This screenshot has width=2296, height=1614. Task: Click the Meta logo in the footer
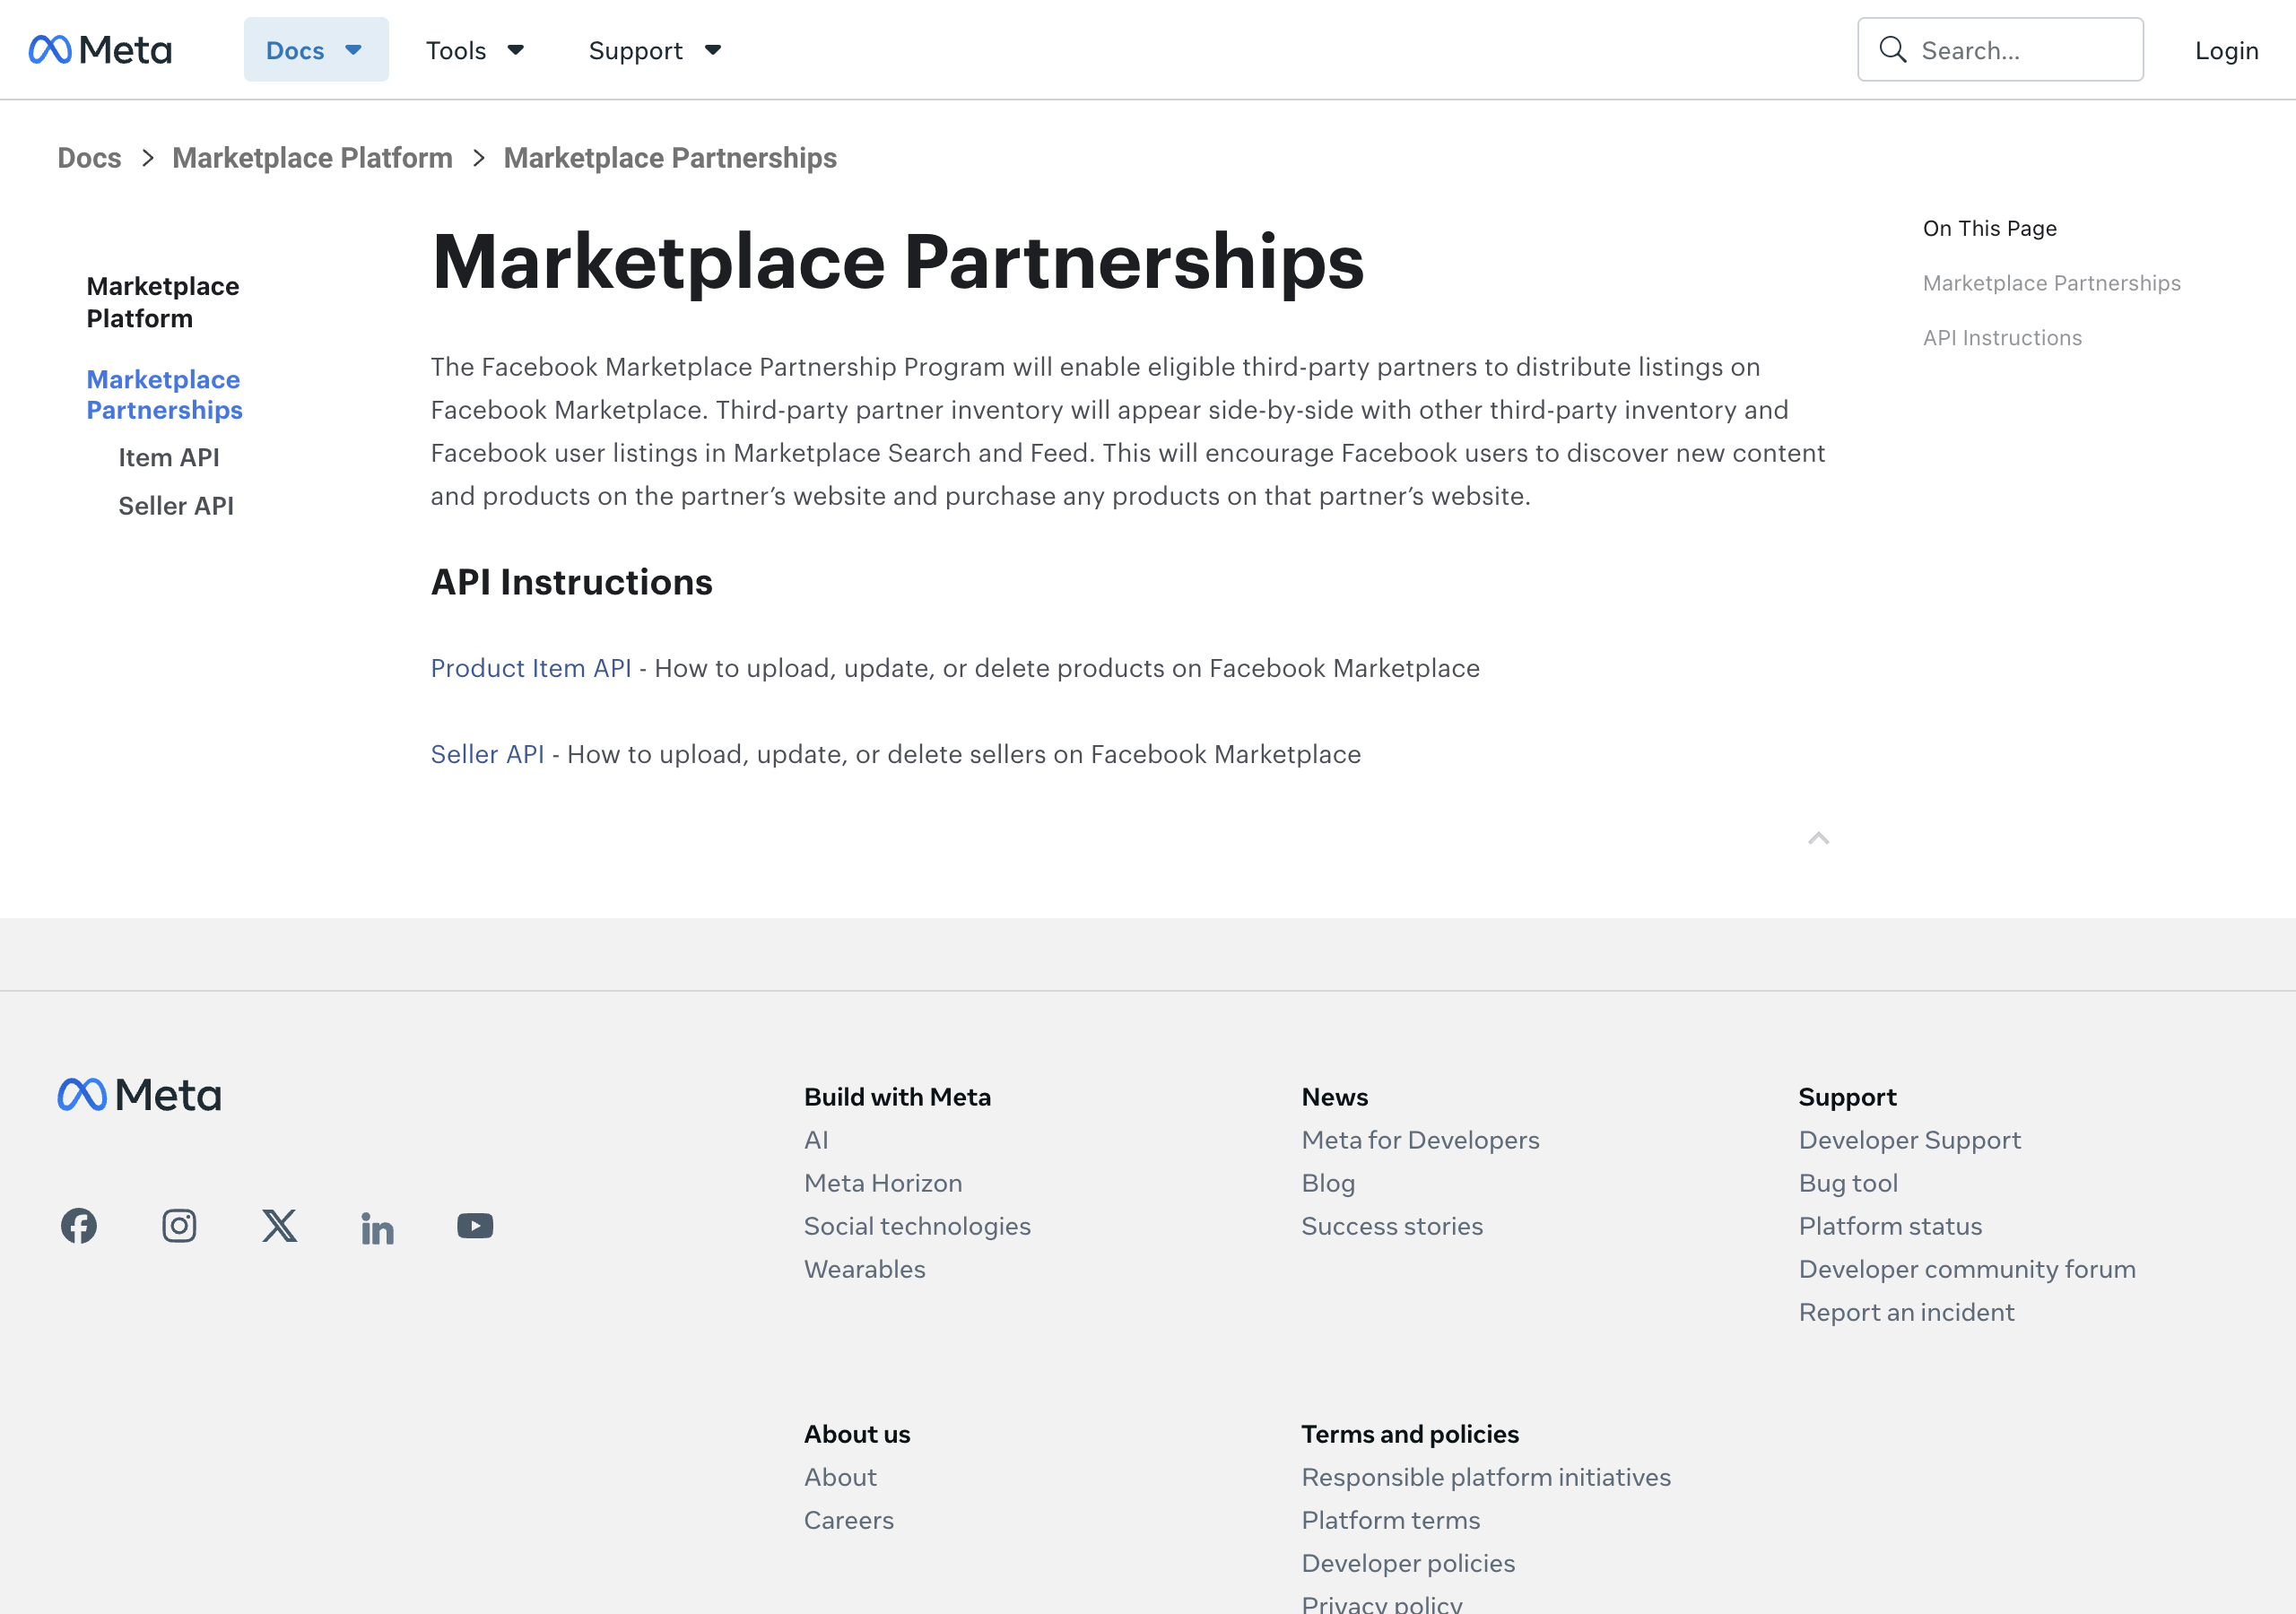click(139, 1095)
